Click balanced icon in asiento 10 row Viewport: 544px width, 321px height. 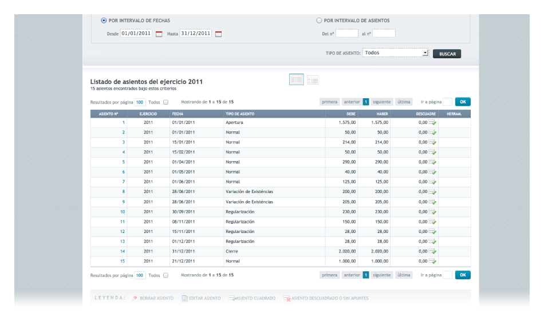pyautogui.click(x=432, y=212)
